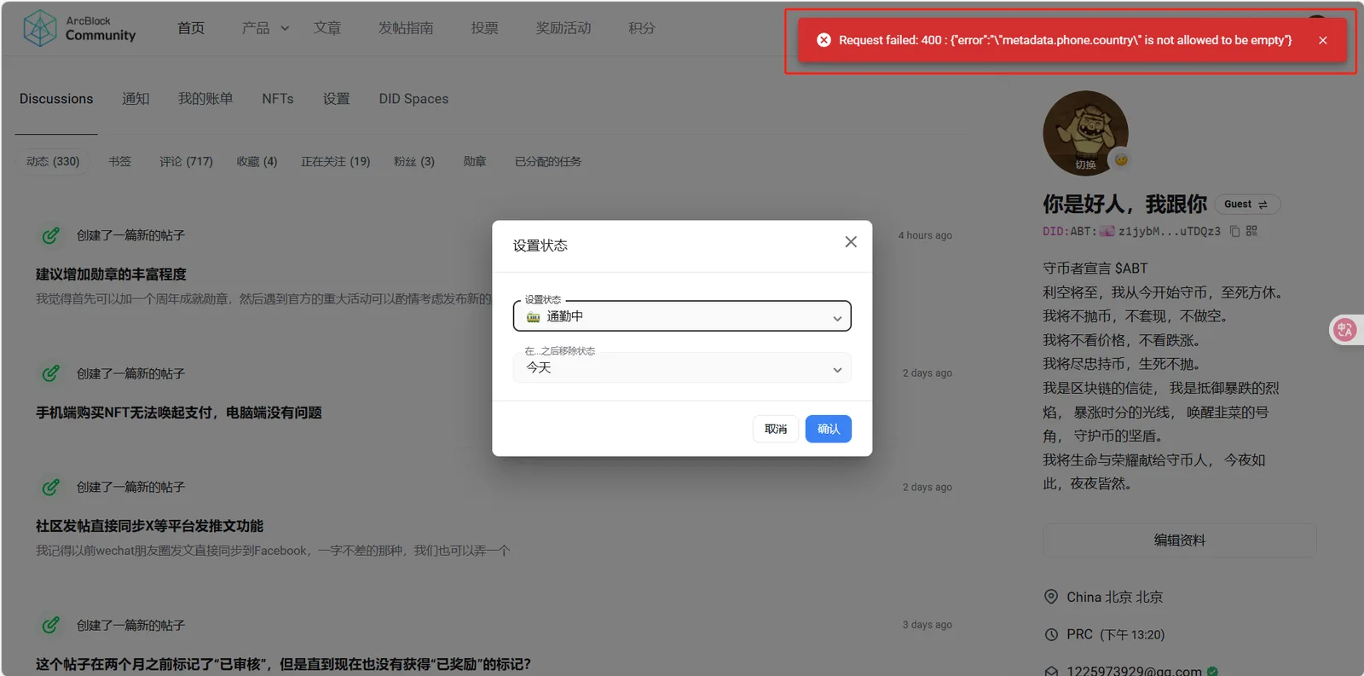
Task: Open 积分 in the top navigation
Action: click(642, 28)
